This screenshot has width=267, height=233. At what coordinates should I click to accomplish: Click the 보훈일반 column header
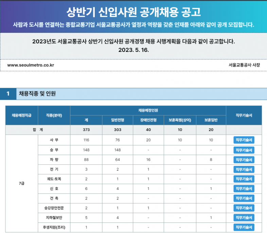coord(211,120)
